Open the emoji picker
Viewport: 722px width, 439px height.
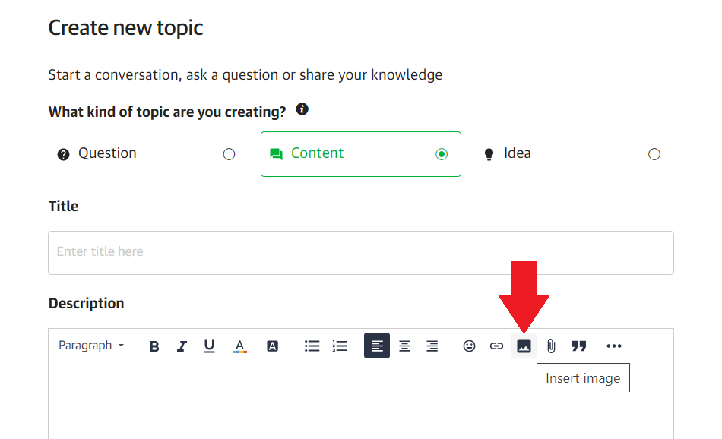point(469,346)
